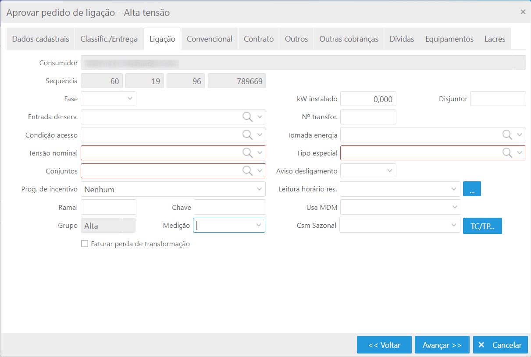Expand the Conjuntos dropdown arrow

click(260, 170)
